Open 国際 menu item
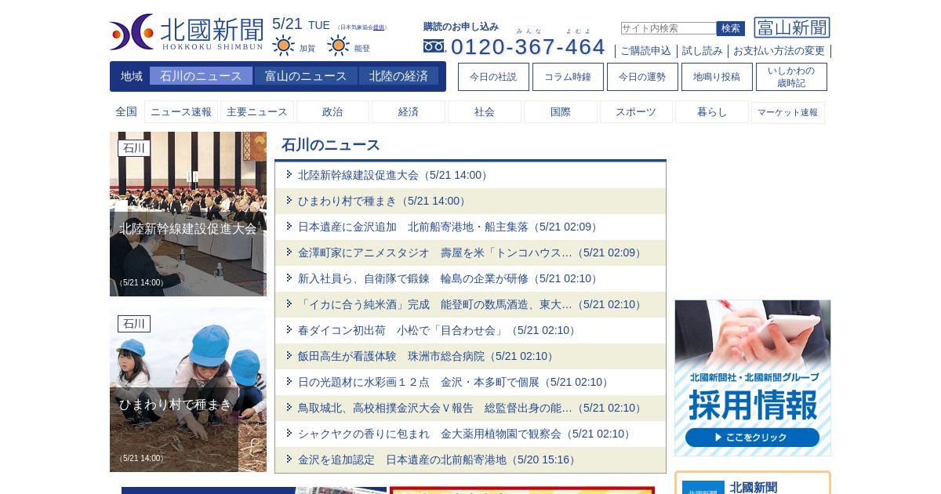 (561, 112)
